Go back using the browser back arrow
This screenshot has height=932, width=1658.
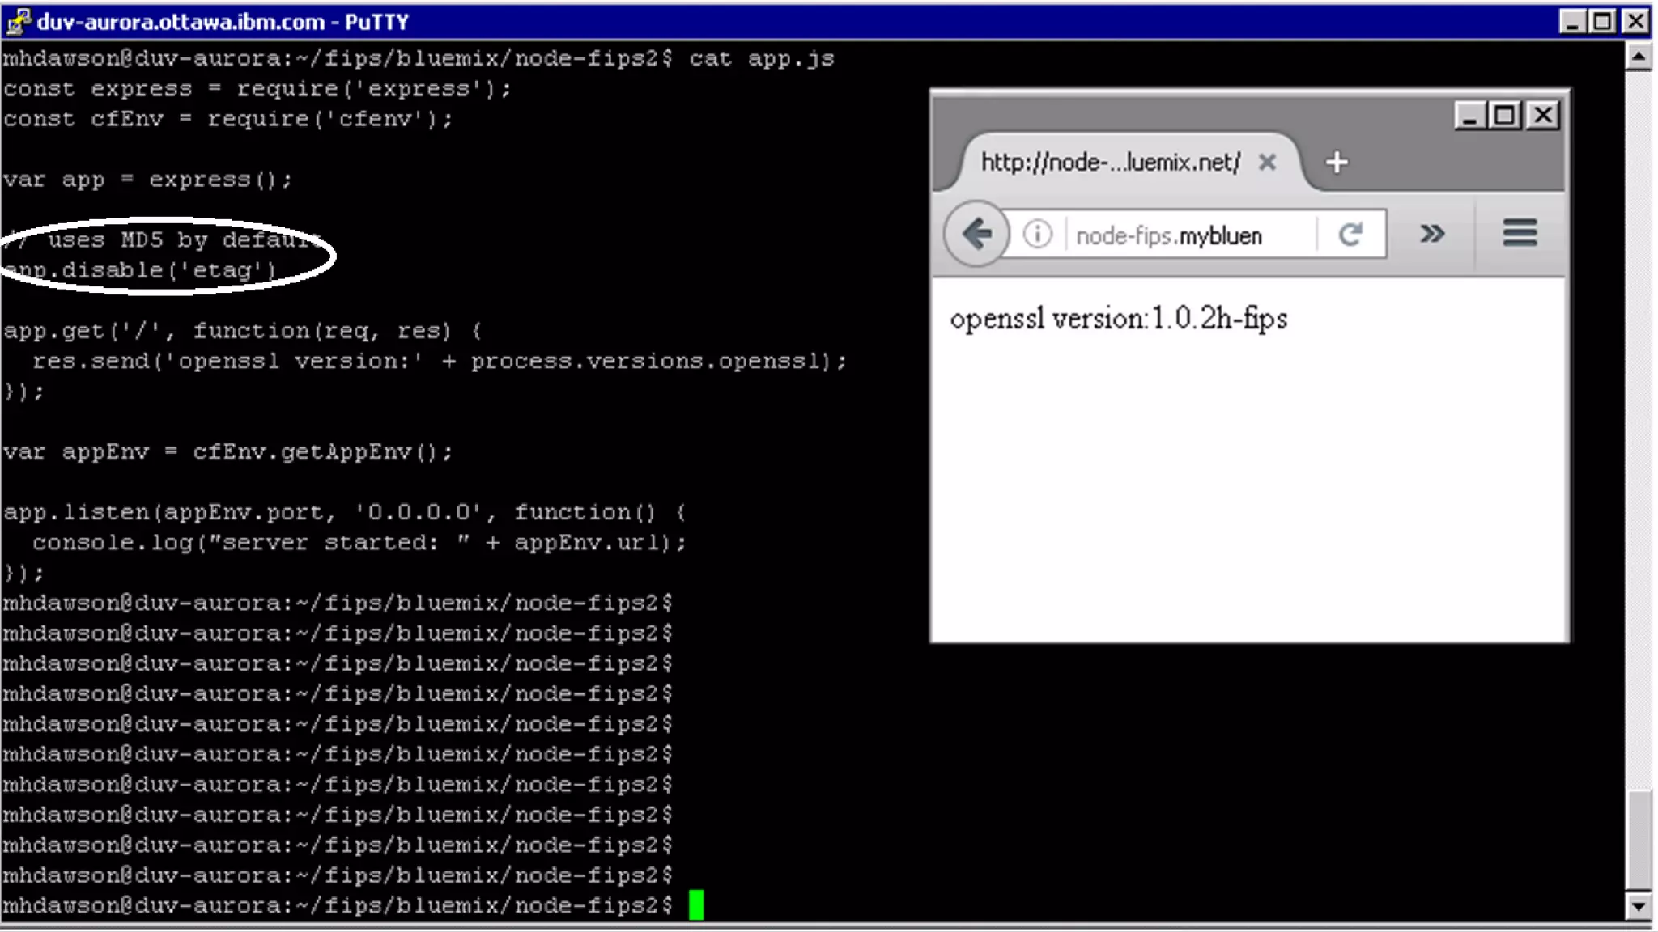[977, 235]
